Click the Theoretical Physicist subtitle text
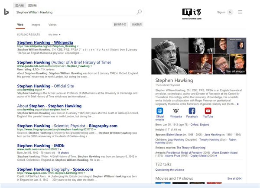 [x=168, y=85]
